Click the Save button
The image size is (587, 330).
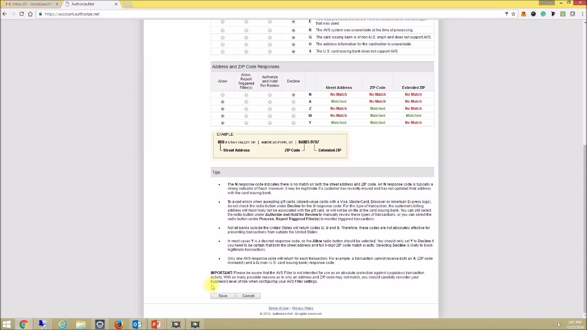pos(223,296)
